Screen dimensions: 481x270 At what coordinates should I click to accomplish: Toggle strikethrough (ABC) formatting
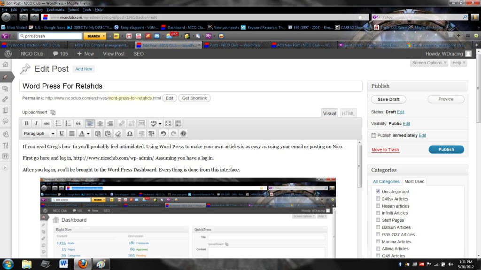pyautogui.click(x=47, y=123)
